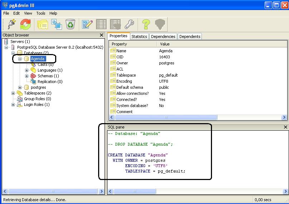Click the Property column header
Viewport: 289px width, 204px height.
click(133, 44)
